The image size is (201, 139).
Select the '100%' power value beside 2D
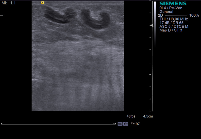click(x=194, y=15)
